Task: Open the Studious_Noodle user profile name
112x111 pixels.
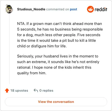Action: point(31,9)
